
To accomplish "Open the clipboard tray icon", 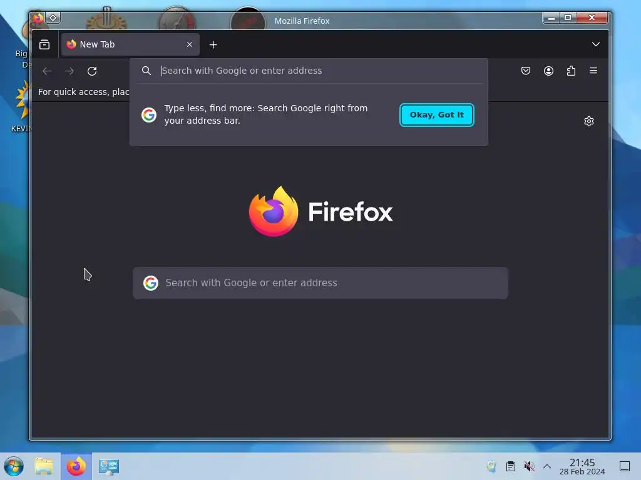I will coord(511,466).
